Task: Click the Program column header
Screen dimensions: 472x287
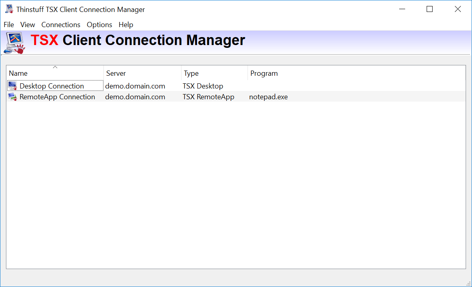Action: (x=264, y=73)
